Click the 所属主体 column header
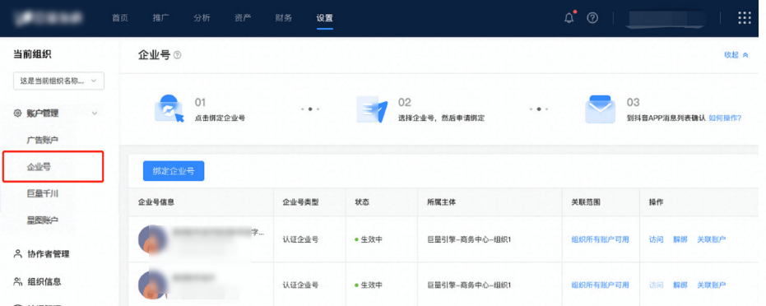766x306 pixels. 442,202
